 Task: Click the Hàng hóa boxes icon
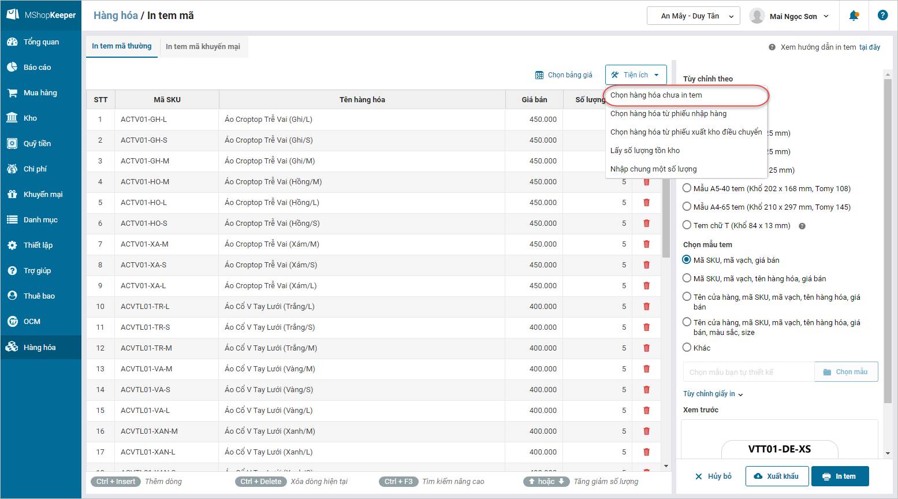tap(12, 347)
